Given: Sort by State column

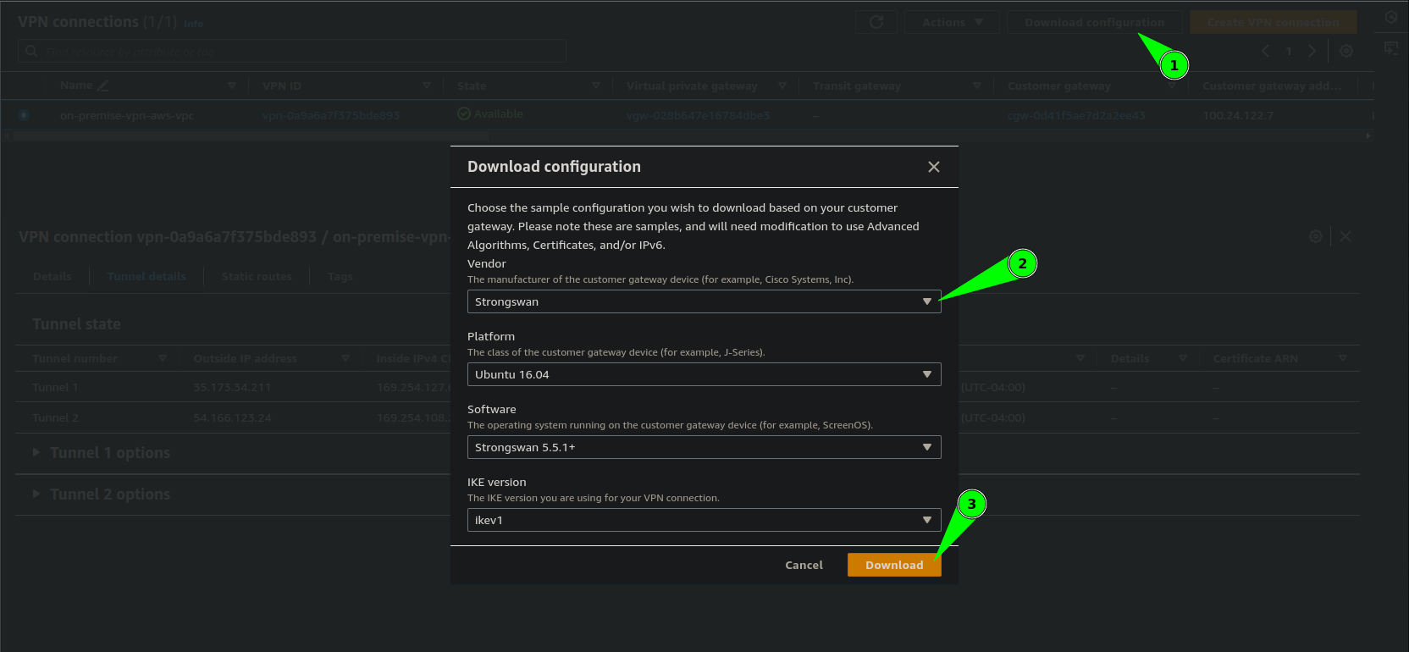Looking at the screenshot, I should (x=596, y=86).
